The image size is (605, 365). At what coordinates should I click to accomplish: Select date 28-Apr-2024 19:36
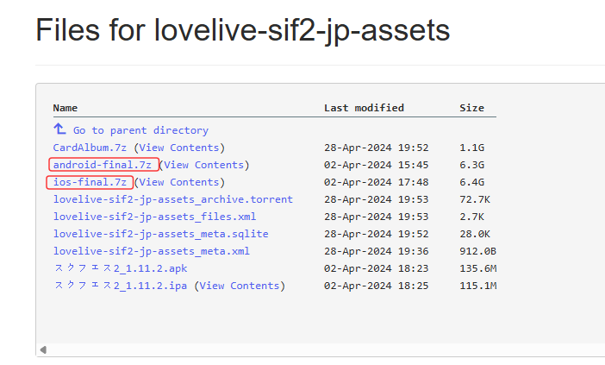coord(377,251)
